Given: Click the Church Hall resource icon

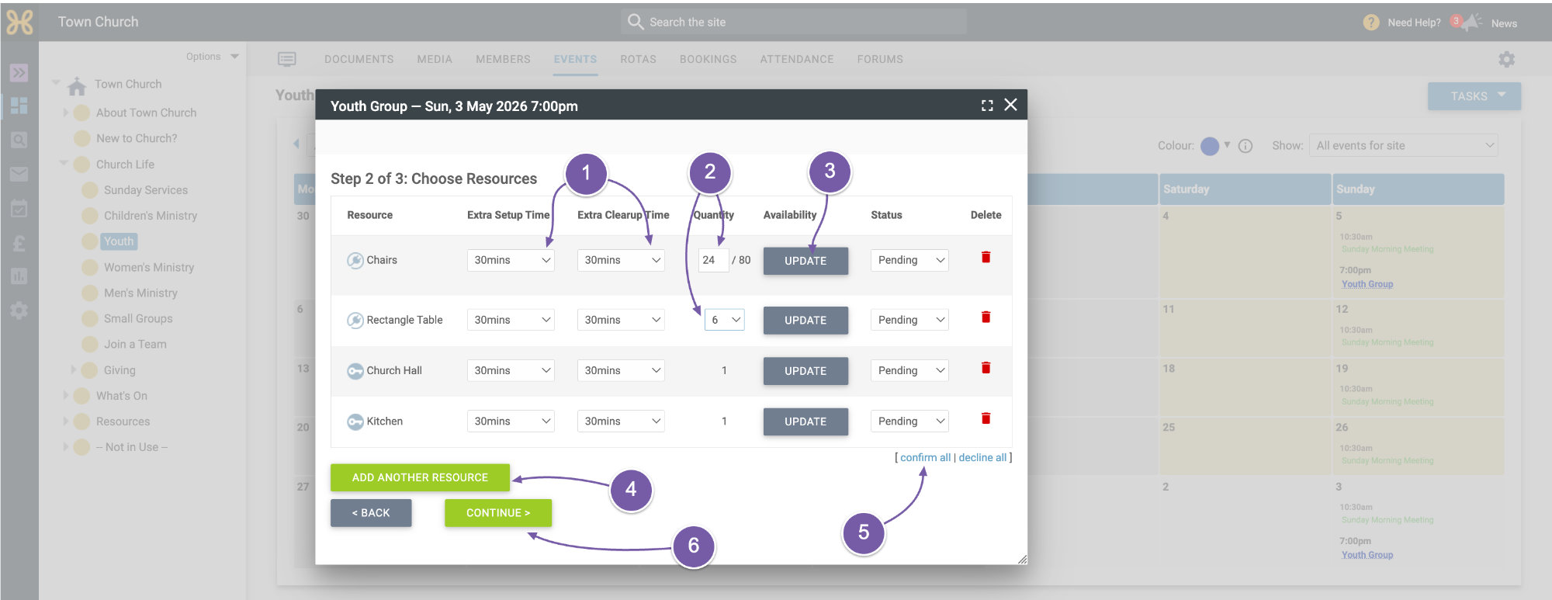Looking at the screenshot, I should (x=355, y=371).
